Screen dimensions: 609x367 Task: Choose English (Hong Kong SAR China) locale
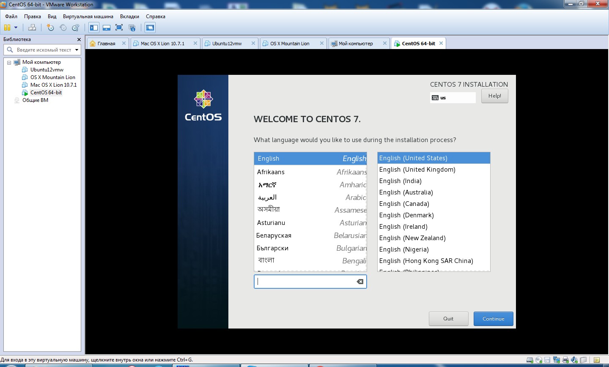[x=433, y=261]
